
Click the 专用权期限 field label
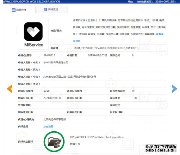click(x=24, y=105)
